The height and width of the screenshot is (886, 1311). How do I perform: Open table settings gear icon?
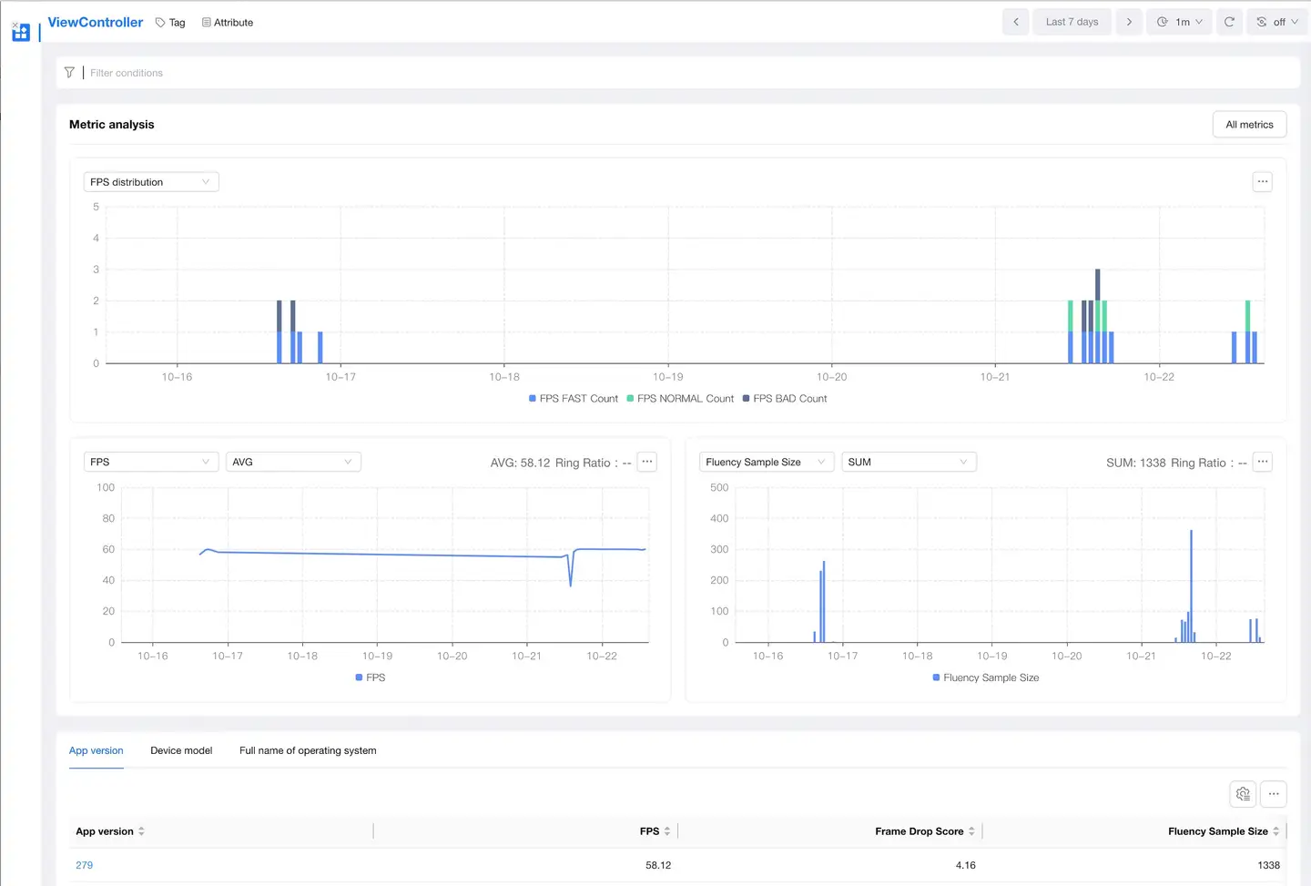(x=1243, y=794)
